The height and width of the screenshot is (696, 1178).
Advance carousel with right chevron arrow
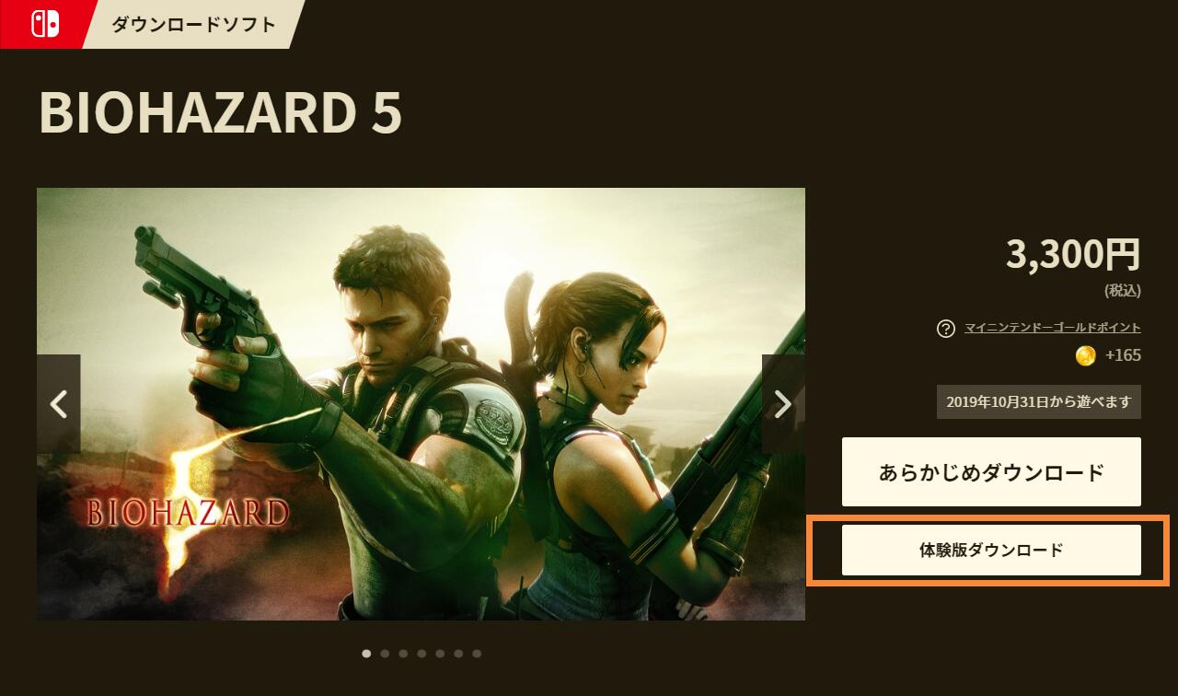pos(783,403)
